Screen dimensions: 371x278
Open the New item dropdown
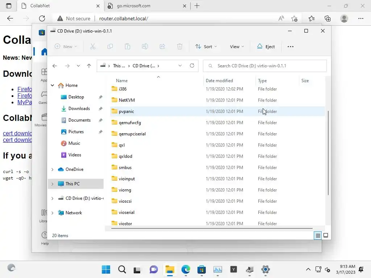[66, 47]
